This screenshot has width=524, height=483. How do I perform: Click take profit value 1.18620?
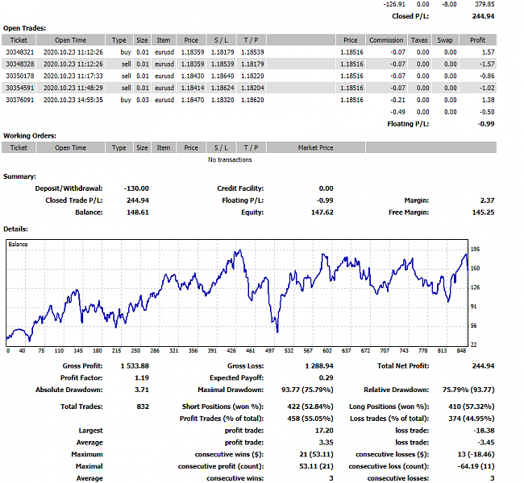coord(252,100)
